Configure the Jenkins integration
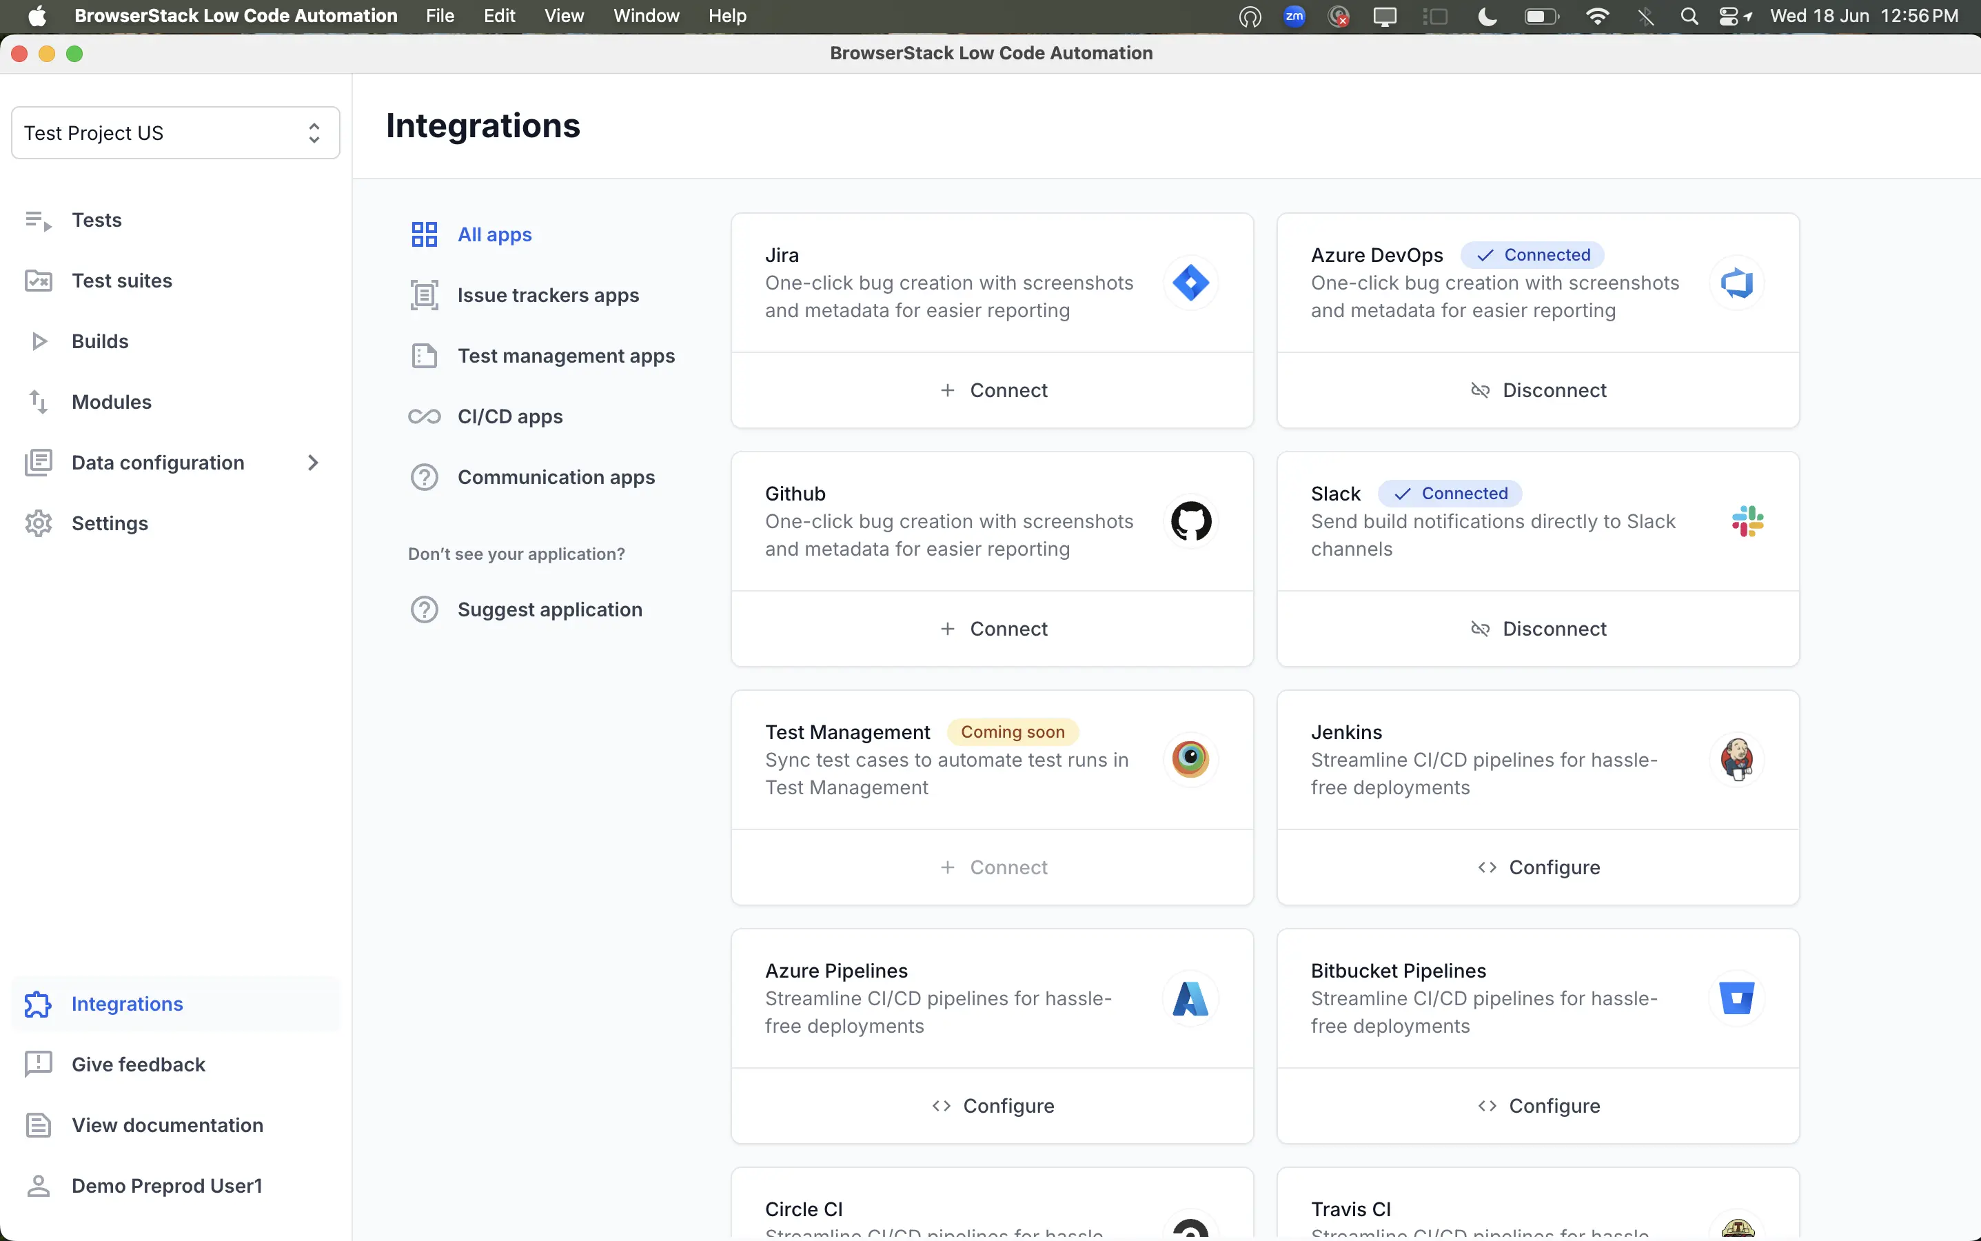Viewport: 1981px width, 1241px height. [x=1537, y=867]
